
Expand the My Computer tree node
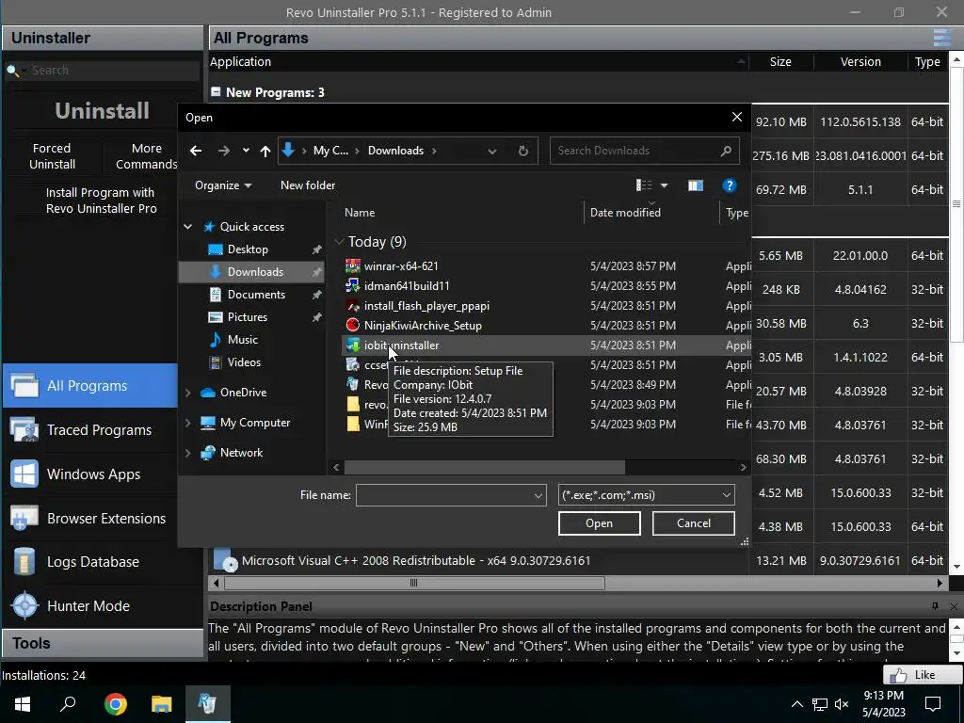tap(188, 423)
